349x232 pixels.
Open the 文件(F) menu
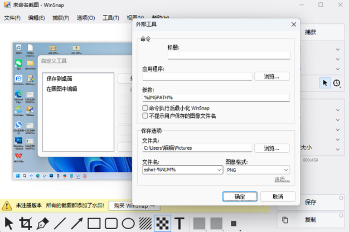(x=12, y=18)
